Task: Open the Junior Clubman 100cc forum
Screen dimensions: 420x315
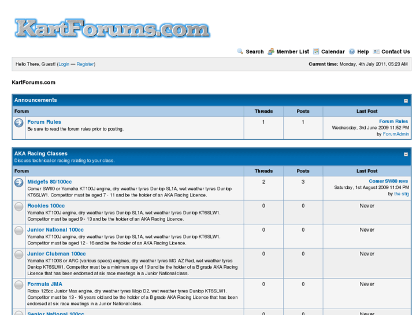Action: coord(57,254)
